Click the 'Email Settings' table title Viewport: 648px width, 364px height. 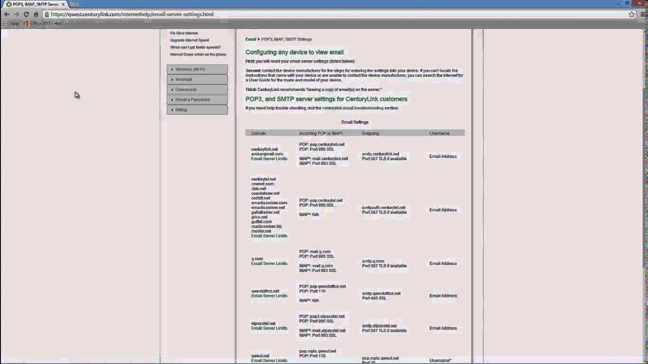pos(355,122)
